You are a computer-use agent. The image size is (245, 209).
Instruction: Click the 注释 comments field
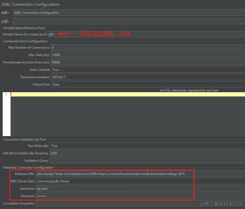pyautogui.click(x=129, y=21)
